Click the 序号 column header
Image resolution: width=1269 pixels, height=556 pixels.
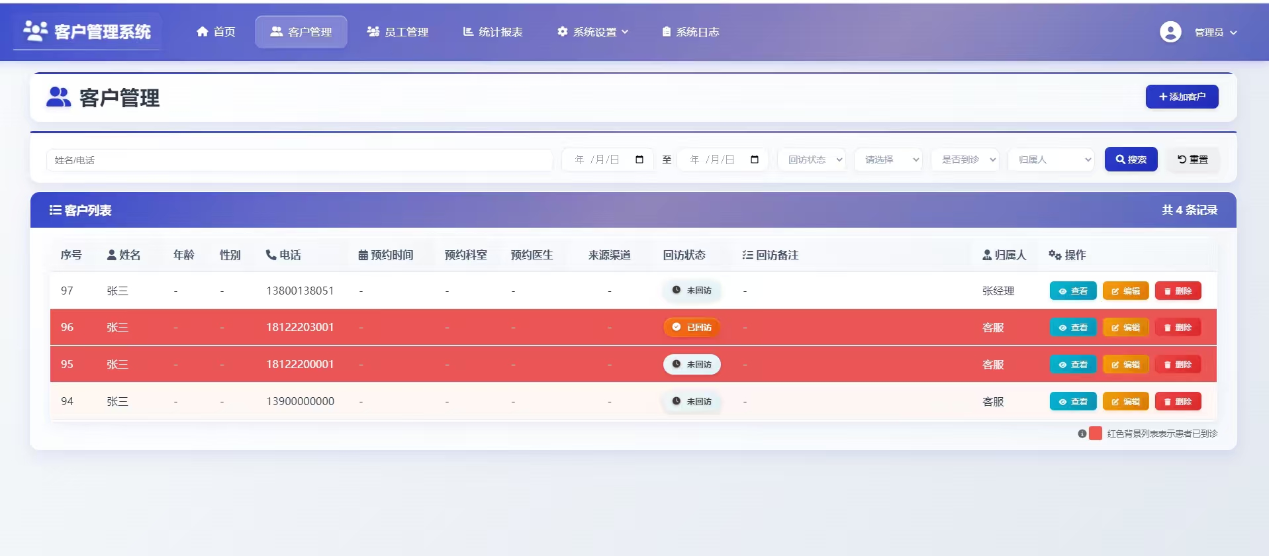(x=71, y=255)
